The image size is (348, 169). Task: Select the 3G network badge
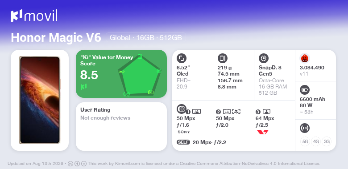coord(327,141)
